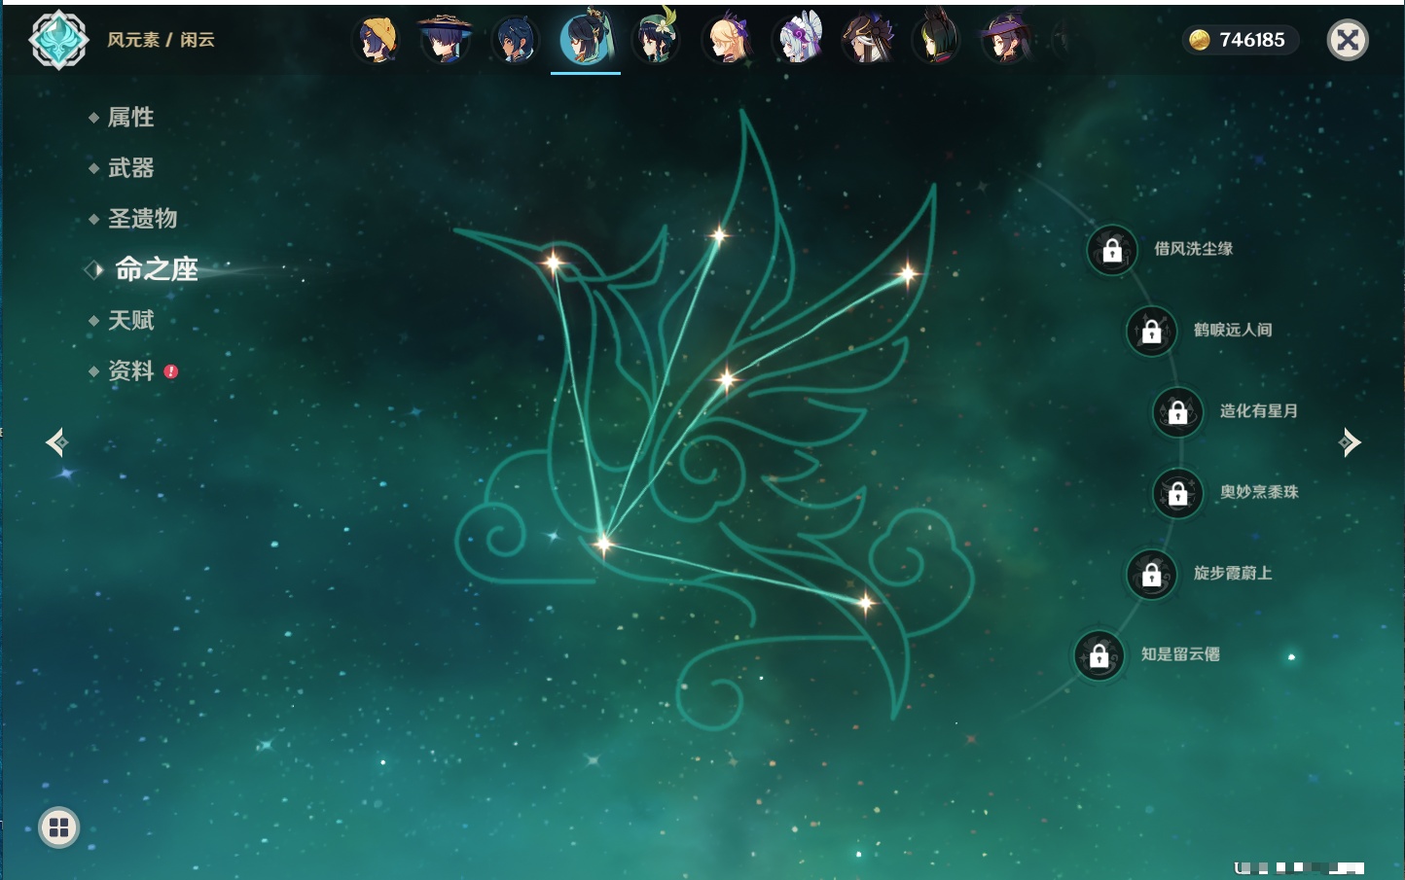The height and width of the screenshot is (880, 1405).
Task: Select the yellow-hooded character avatar
Action: (378, 40)
